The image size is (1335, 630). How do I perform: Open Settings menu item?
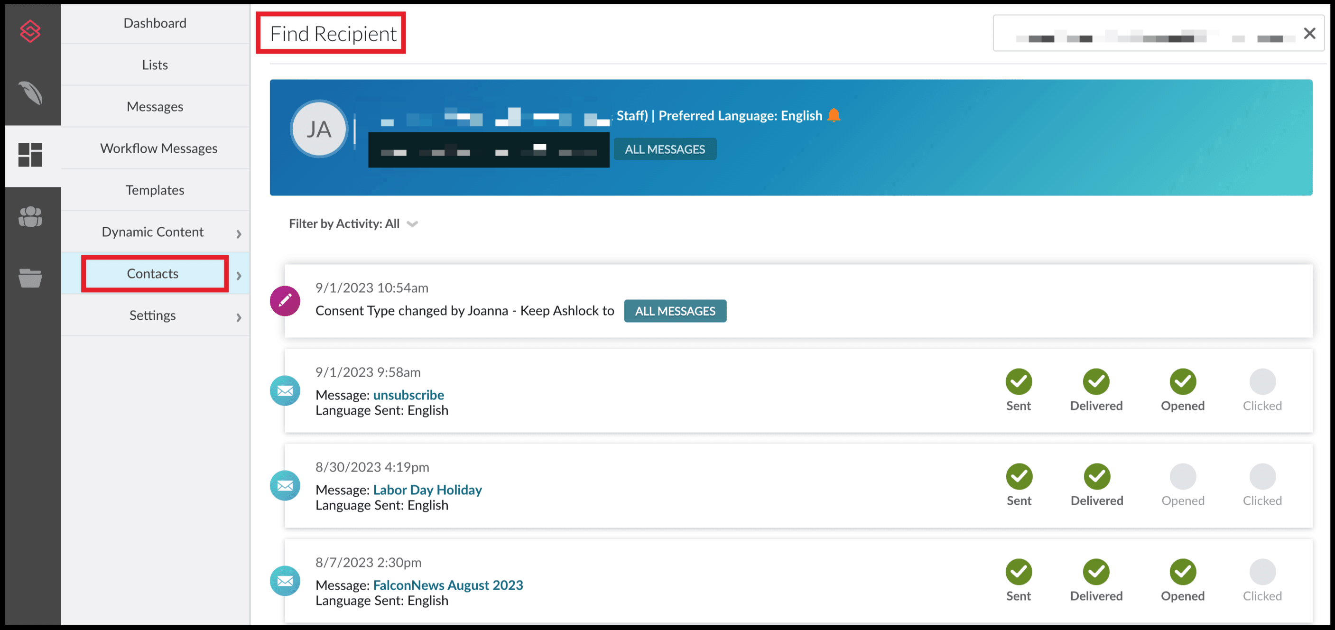(x=153, y=315)
